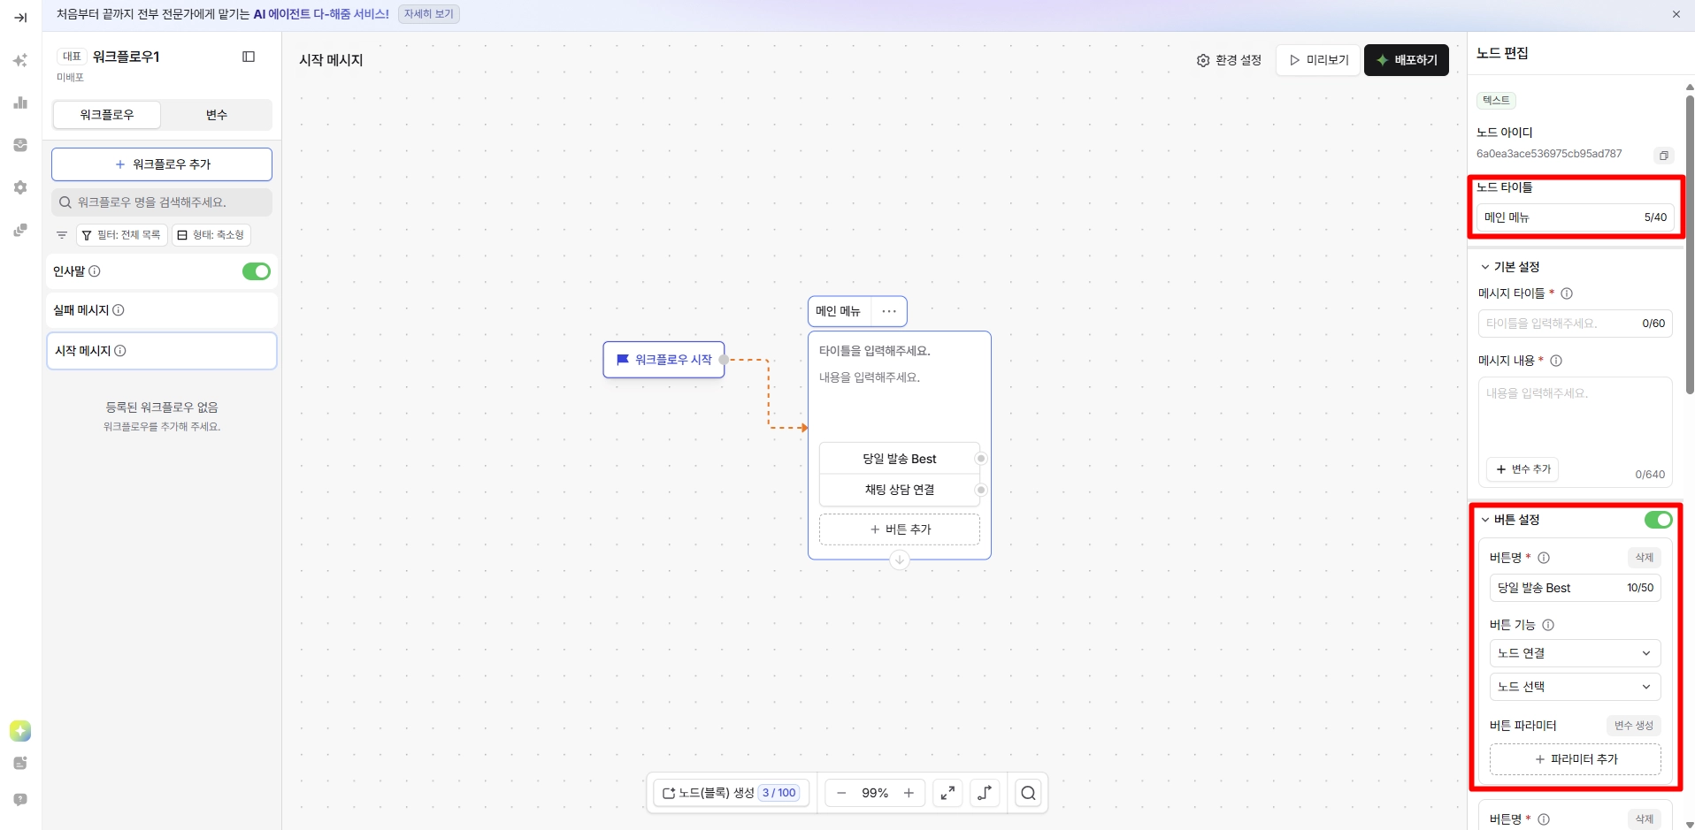1695x830 pixels.
Task: Delete the 당일 발송 Best button via 삭제
Action: click(1645, 558)
